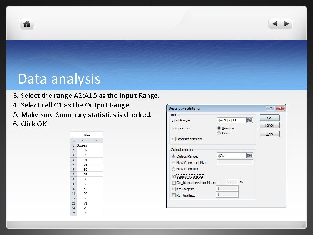Choose the New Workbook option

point(173,169)
